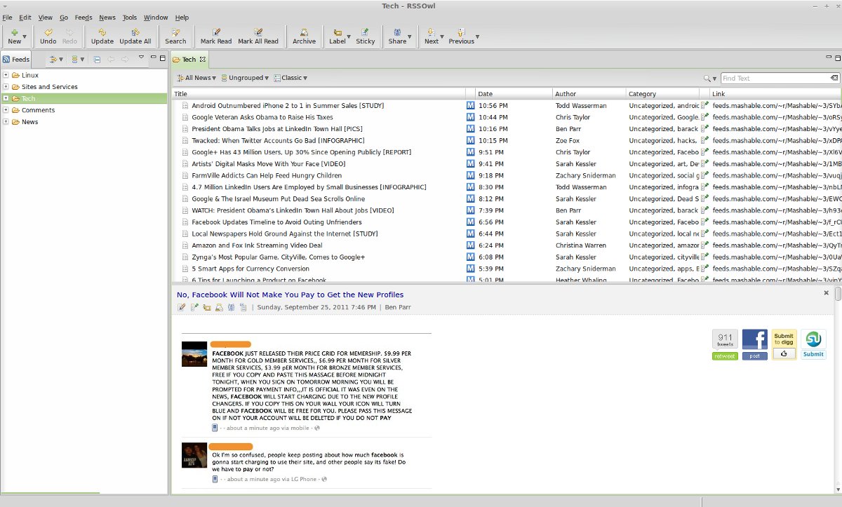Sort by the Author column header

(x=589, y=93)
